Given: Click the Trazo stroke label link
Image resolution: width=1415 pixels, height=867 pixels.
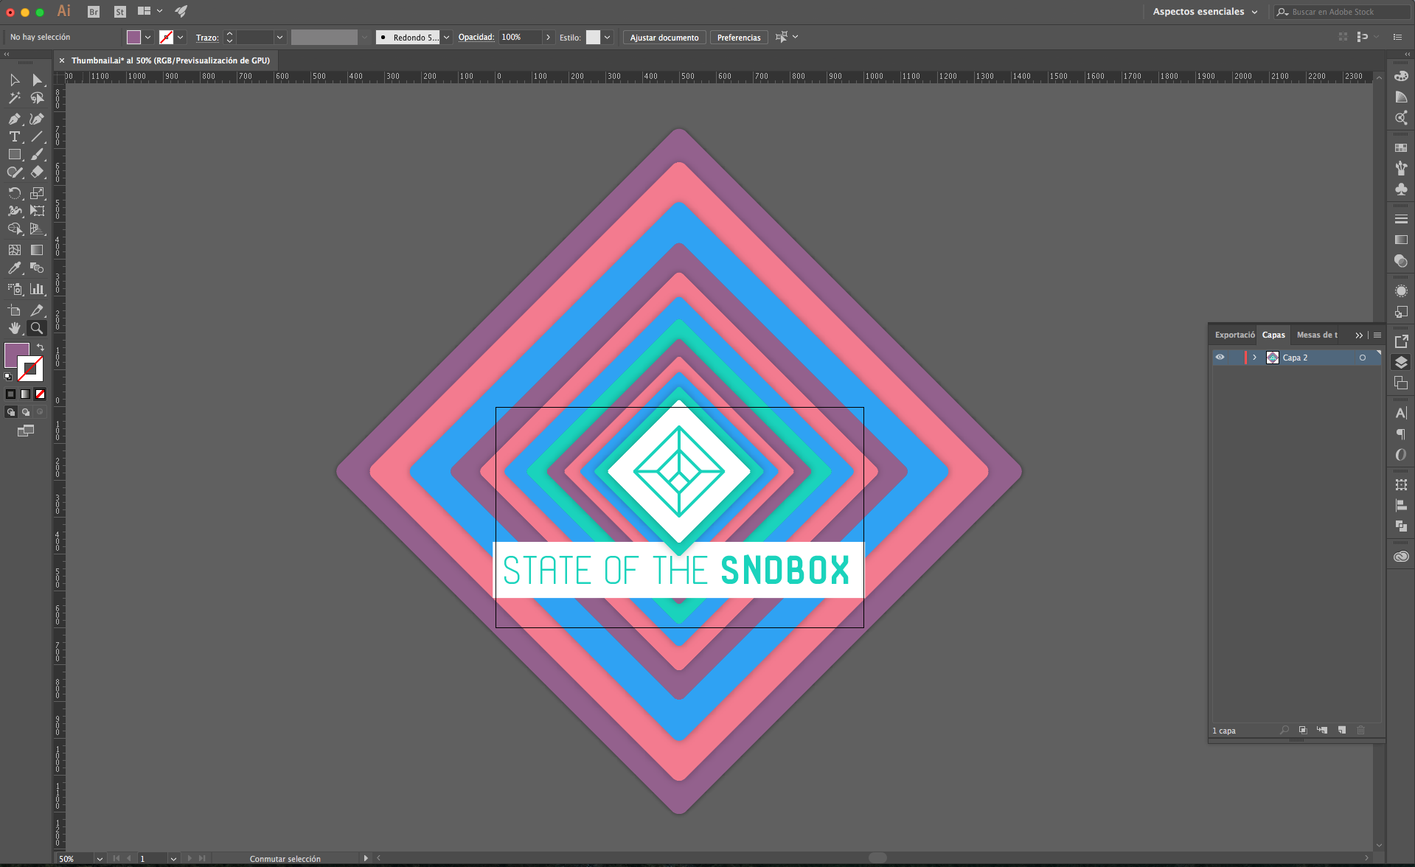Looking at the screenshot, I should (207, 37).
